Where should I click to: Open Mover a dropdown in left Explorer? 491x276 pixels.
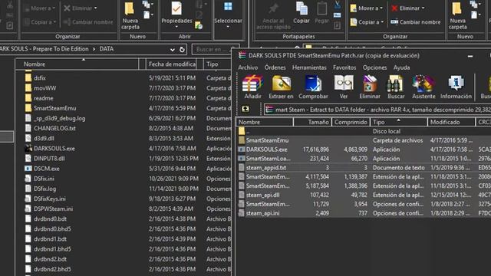pos(40,8)
